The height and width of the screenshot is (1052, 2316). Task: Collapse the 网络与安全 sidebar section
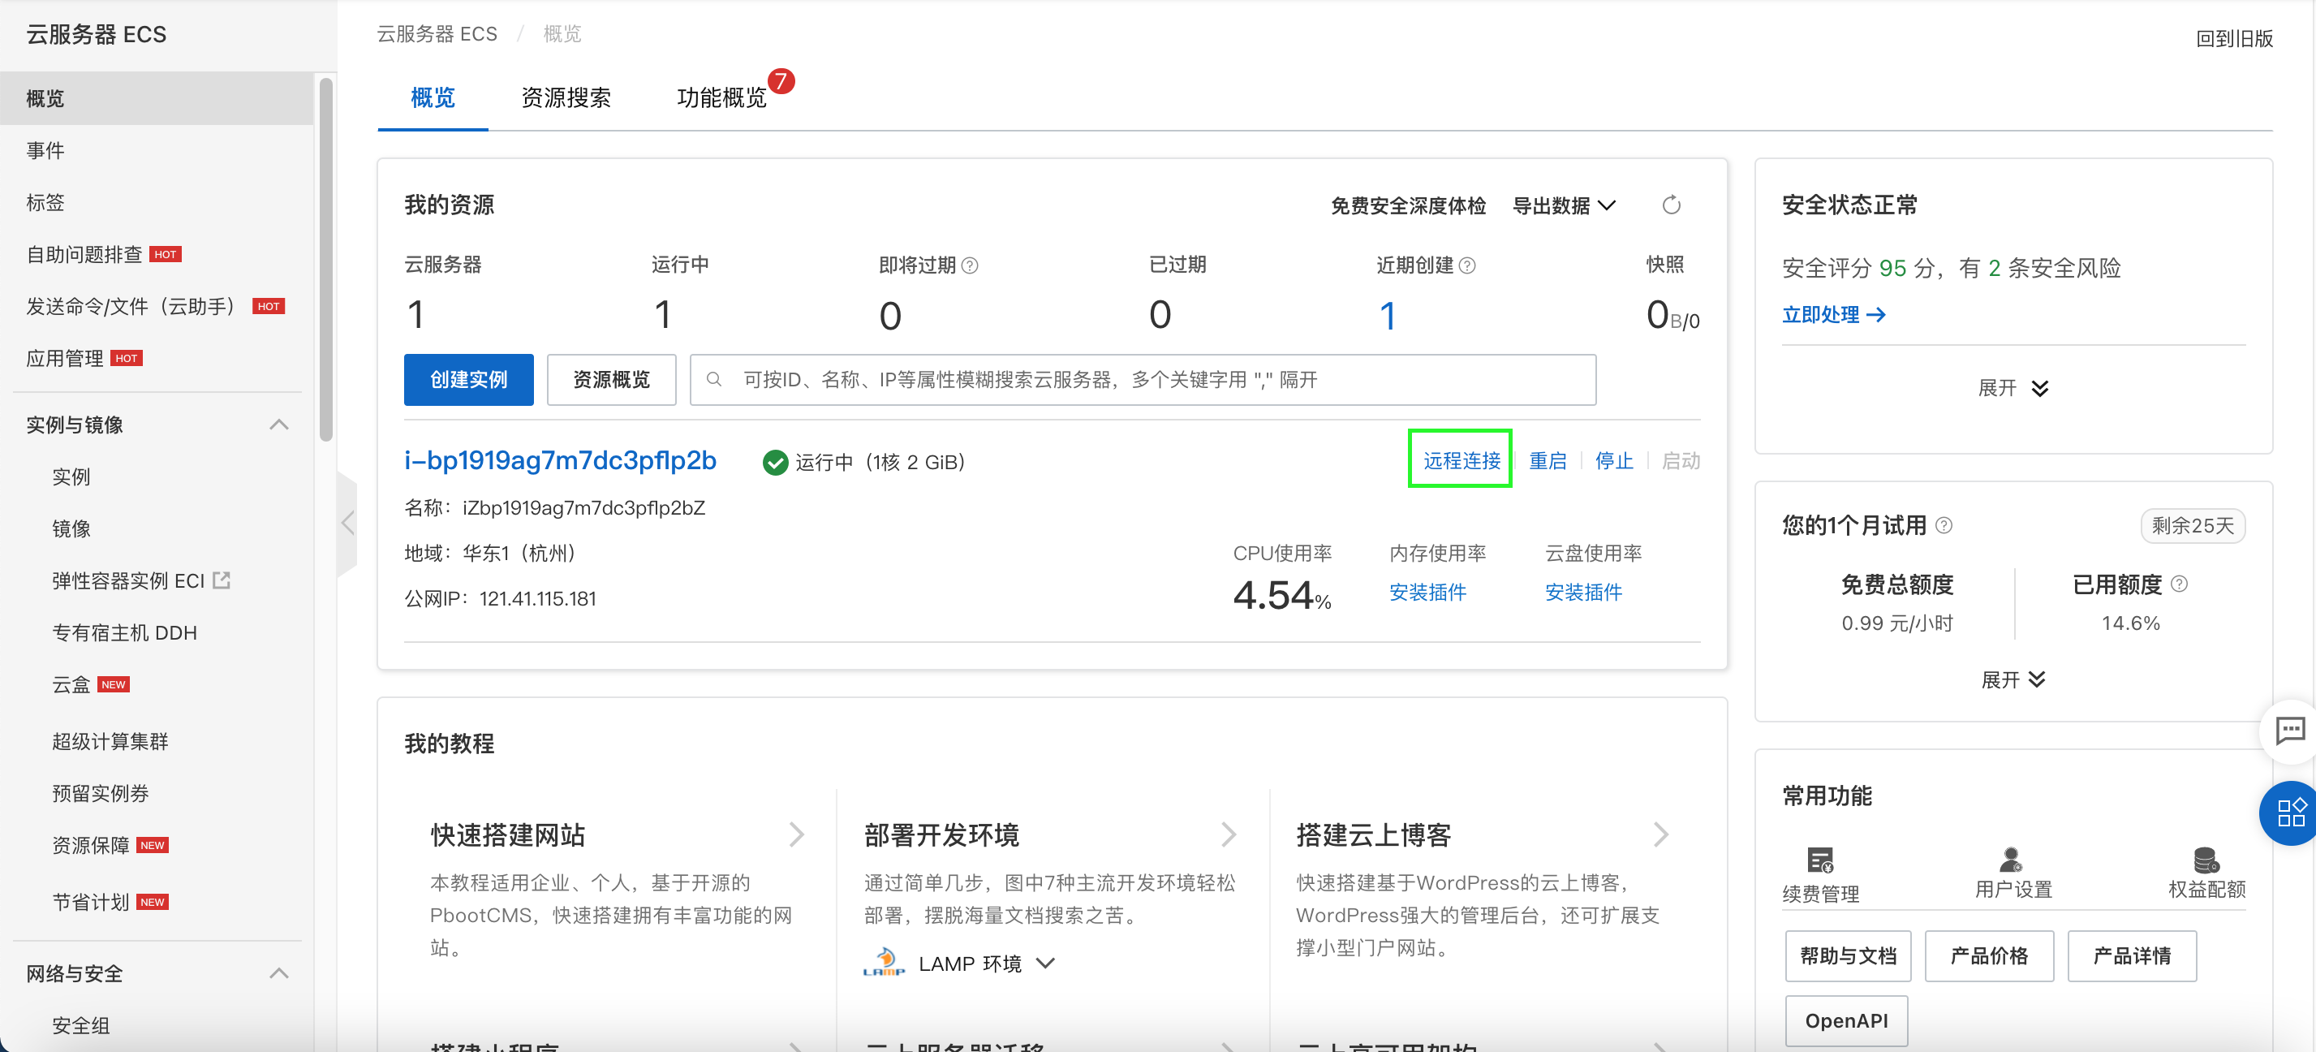tap(278, 974)
